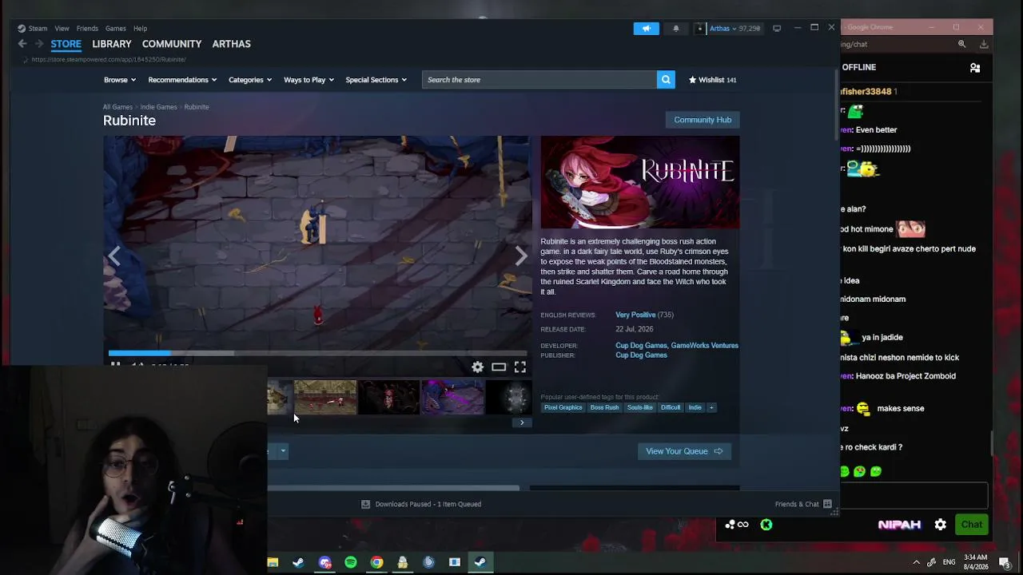Viewport: 1023px width, 575px height.
Task: Open the Cup Dog Games publisher link
Action: click(641, 355)
